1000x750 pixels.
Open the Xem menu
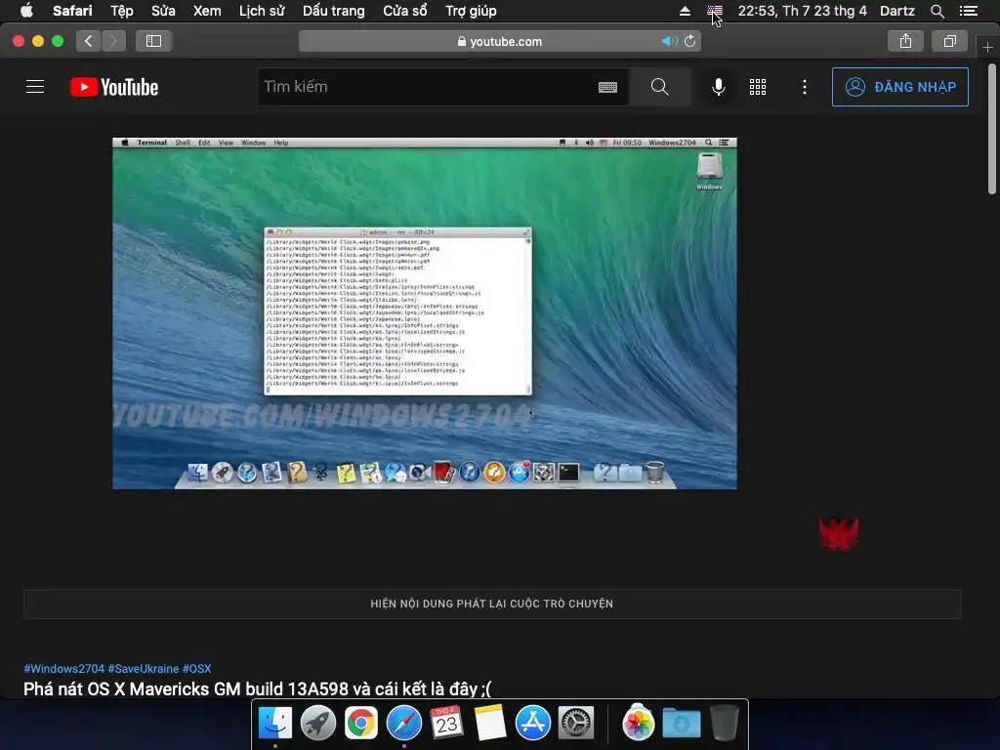[x=207, y=11]
